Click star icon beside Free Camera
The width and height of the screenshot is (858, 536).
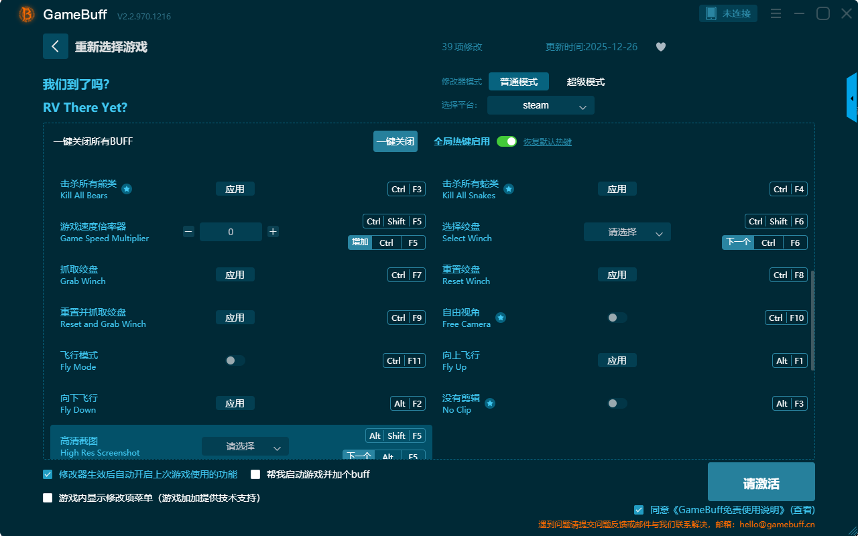coord(501,318)
